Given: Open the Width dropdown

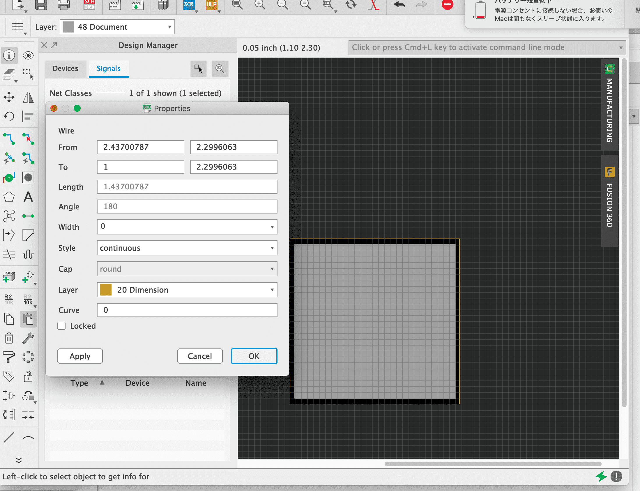Looking at the screenshot, I should 272,227.
